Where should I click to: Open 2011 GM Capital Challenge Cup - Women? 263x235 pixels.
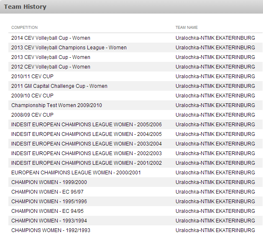(x=59, y=86)
